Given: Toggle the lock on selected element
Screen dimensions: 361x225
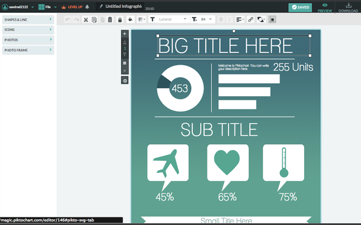Looking at the screenshot, I should [120, 20].
